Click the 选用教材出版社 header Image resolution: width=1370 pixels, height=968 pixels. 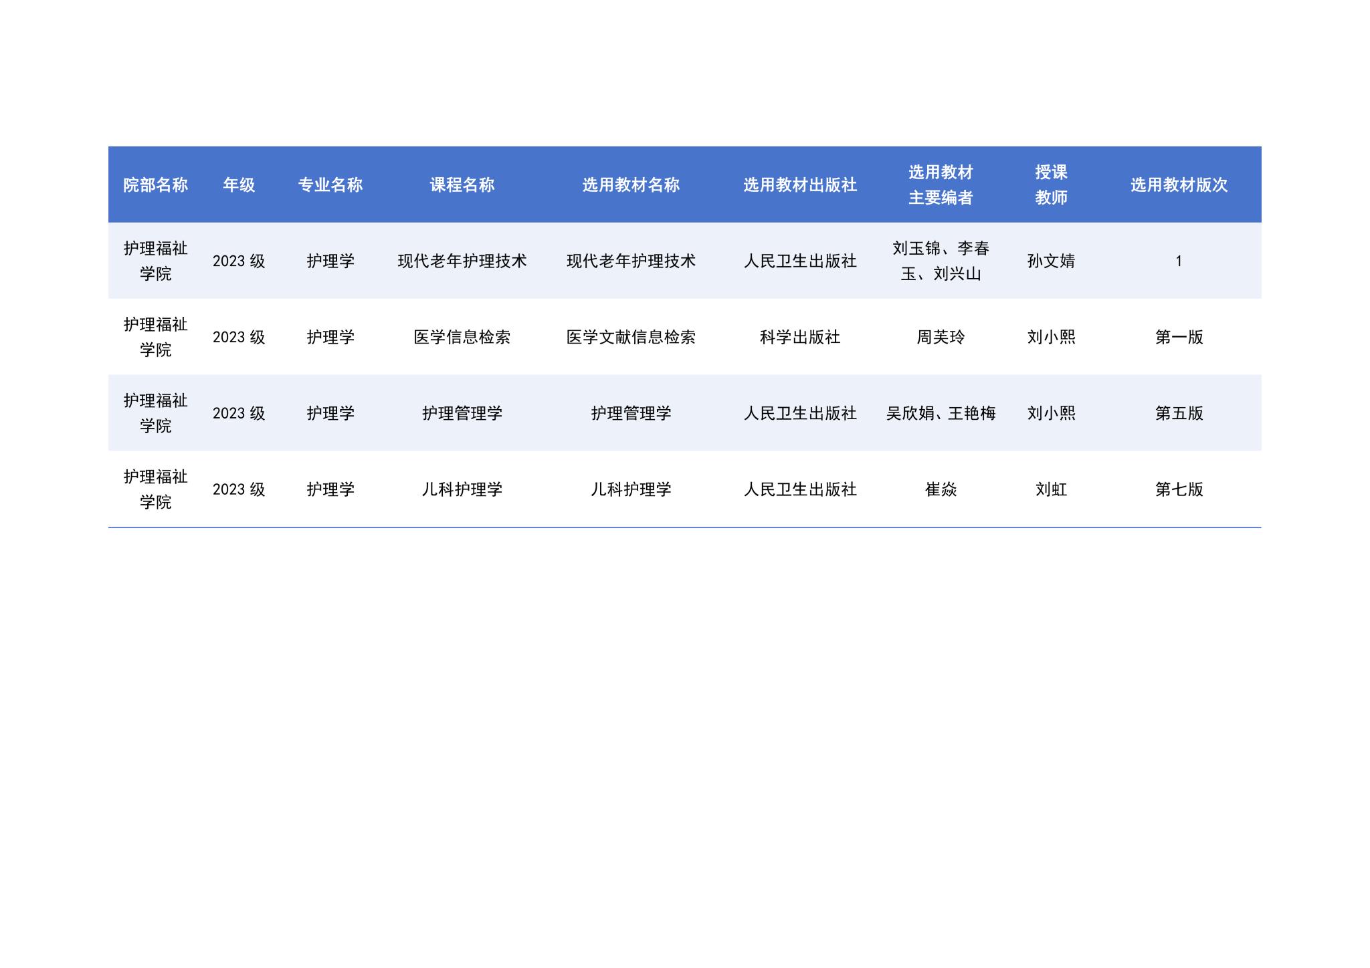800,185
